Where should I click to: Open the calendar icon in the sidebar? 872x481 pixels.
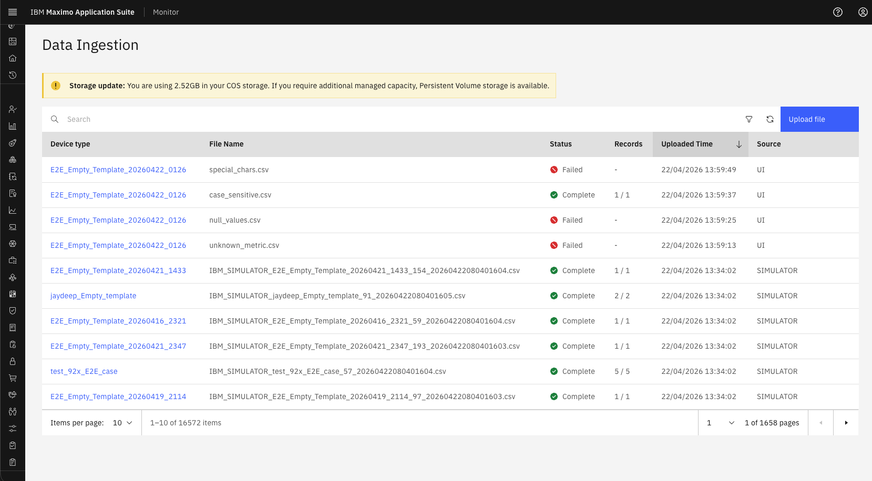click(13, 294)
